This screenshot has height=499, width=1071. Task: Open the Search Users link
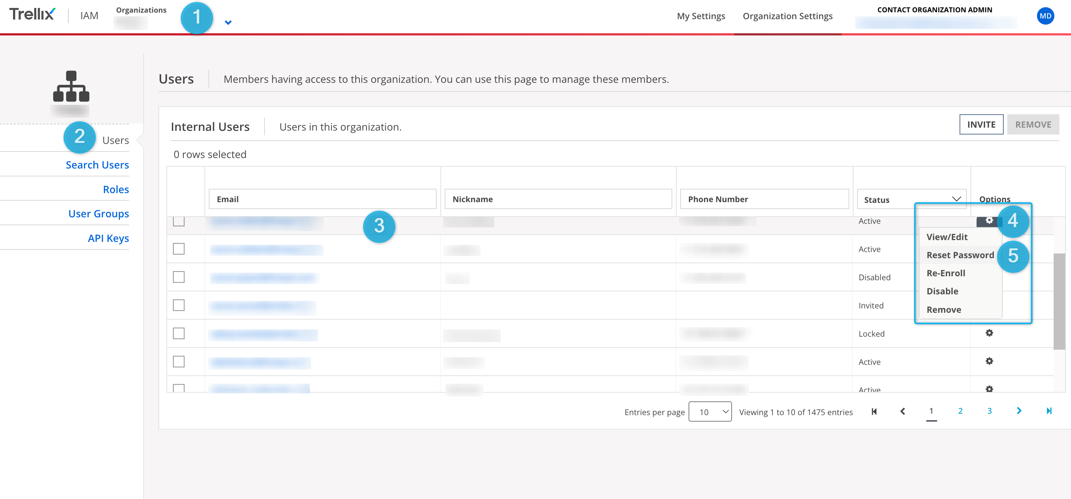click(x=97, y=165)
